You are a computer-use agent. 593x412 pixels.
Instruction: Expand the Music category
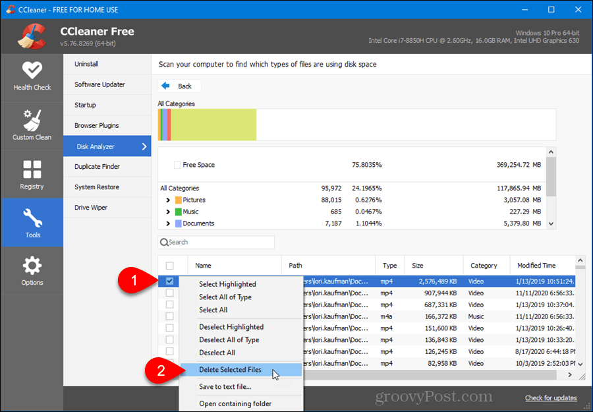tap(168, 212)
